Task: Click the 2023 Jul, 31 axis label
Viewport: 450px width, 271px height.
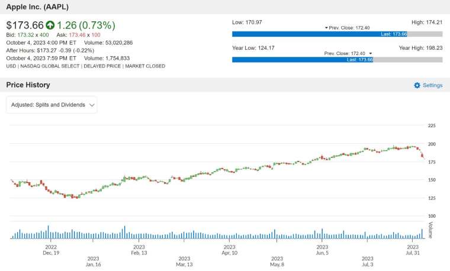Action: coord(413,250)
